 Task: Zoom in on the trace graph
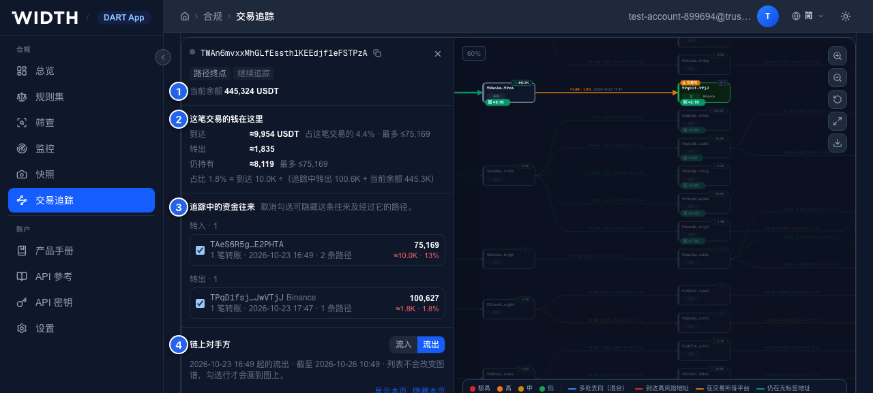pos(838,55)
